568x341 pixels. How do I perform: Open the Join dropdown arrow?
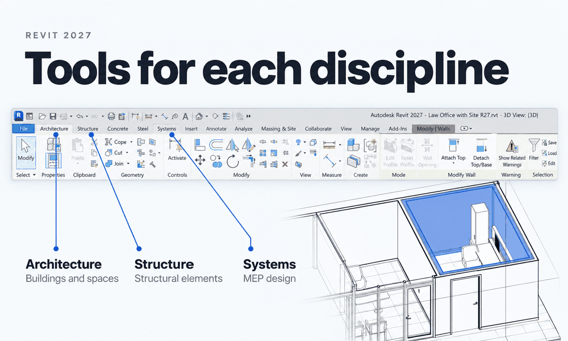pyautogui.click(x=128, y=164)
